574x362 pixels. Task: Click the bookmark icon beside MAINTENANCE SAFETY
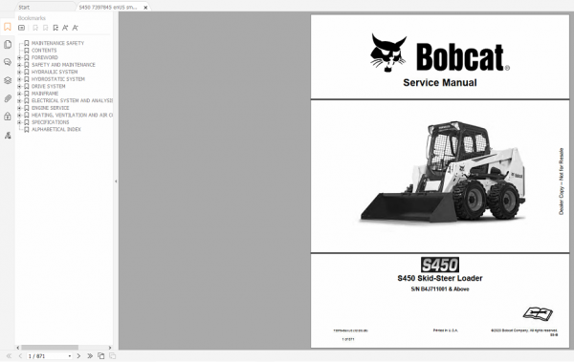[27, 43]
